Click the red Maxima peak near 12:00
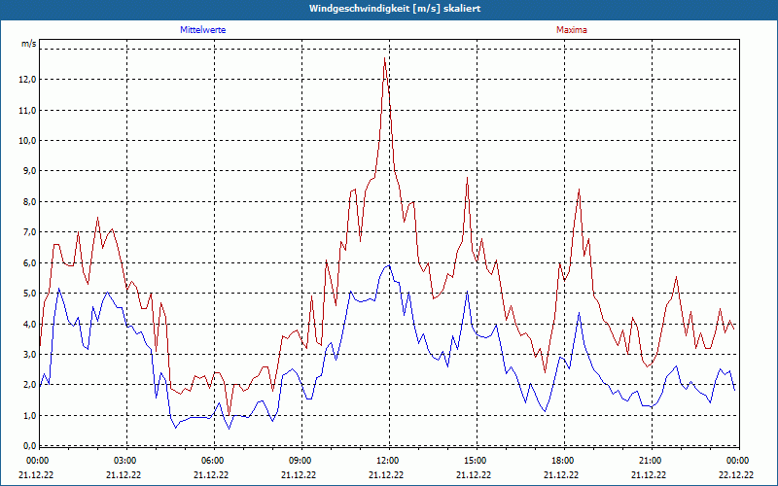 pyautogui.click(x=384, y=58)
